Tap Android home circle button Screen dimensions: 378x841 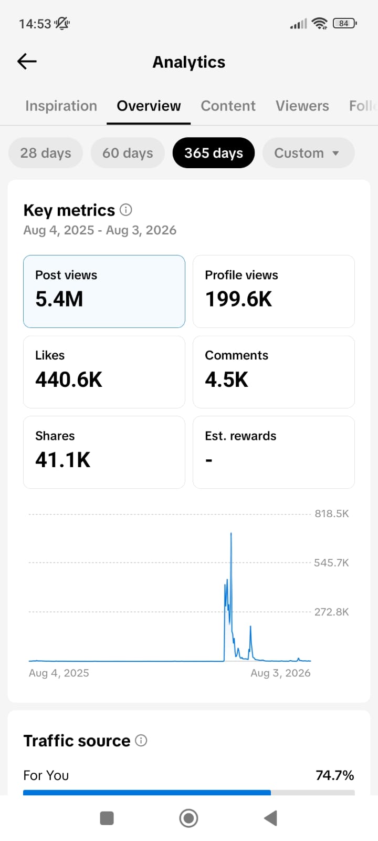188,818
